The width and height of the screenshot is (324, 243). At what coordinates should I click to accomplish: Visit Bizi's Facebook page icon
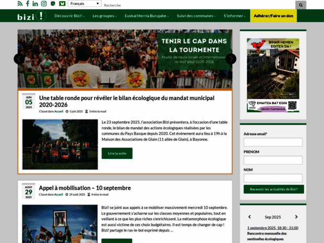(x=28, y=4)
